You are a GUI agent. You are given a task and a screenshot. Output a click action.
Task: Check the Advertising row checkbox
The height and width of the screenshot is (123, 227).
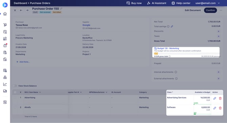(x=15, y=98)
